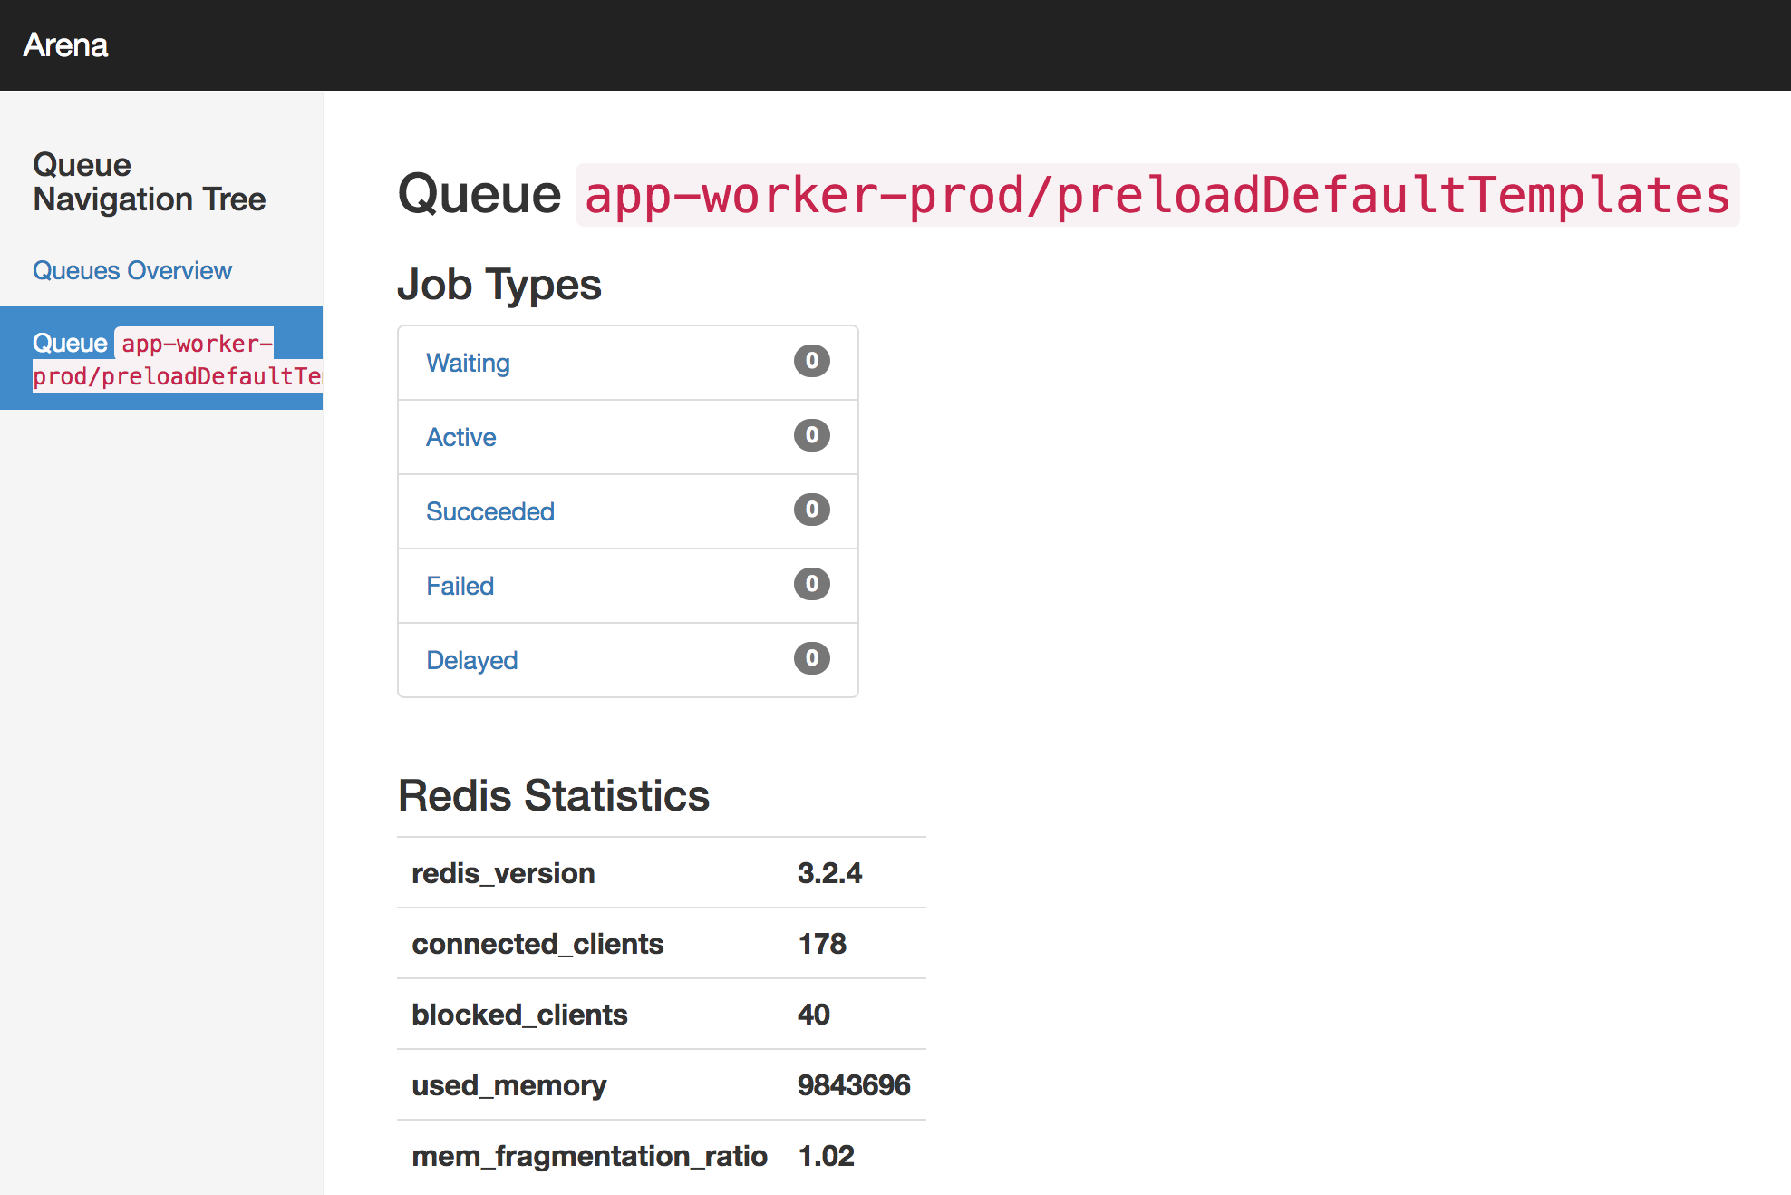Select the app-worker-prod/preloadDefaultTemplates queue in sidebar
1791x1195 pixels.
click(x=161, y=358)
